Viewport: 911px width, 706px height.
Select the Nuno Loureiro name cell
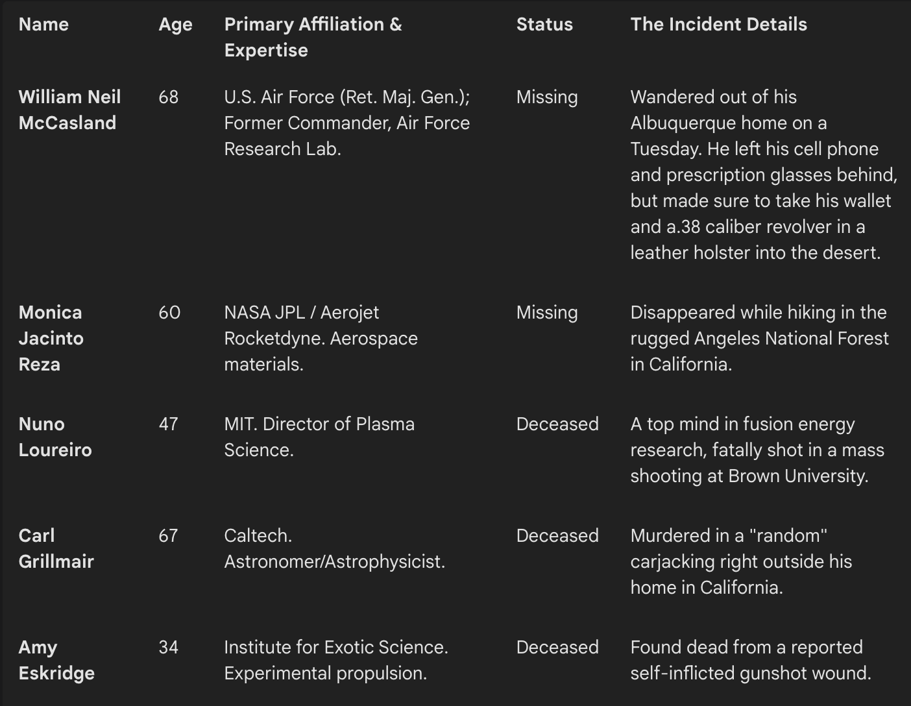pyautogui.click(x=55, y=437)
